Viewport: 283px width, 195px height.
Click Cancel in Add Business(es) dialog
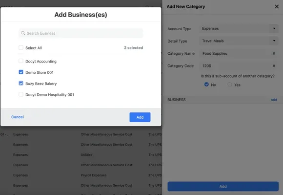18,117
